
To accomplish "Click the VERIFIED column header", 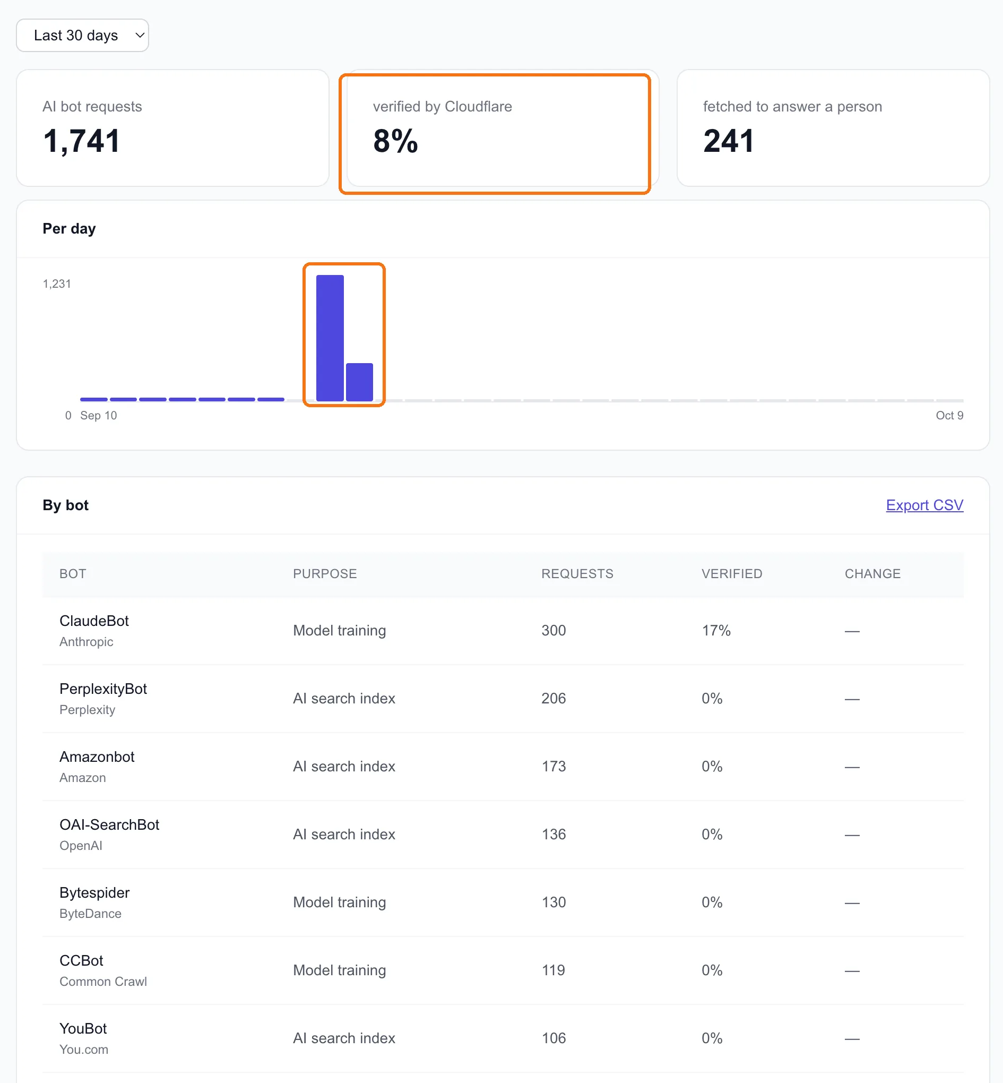I will pyautogui.click(x=732, y=574).
